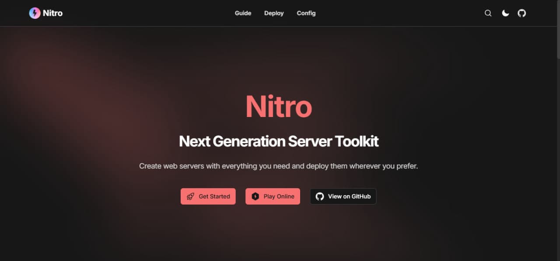Open the search magnifier icon
Viewport: 560px width, 261px height.
point(488,13)
